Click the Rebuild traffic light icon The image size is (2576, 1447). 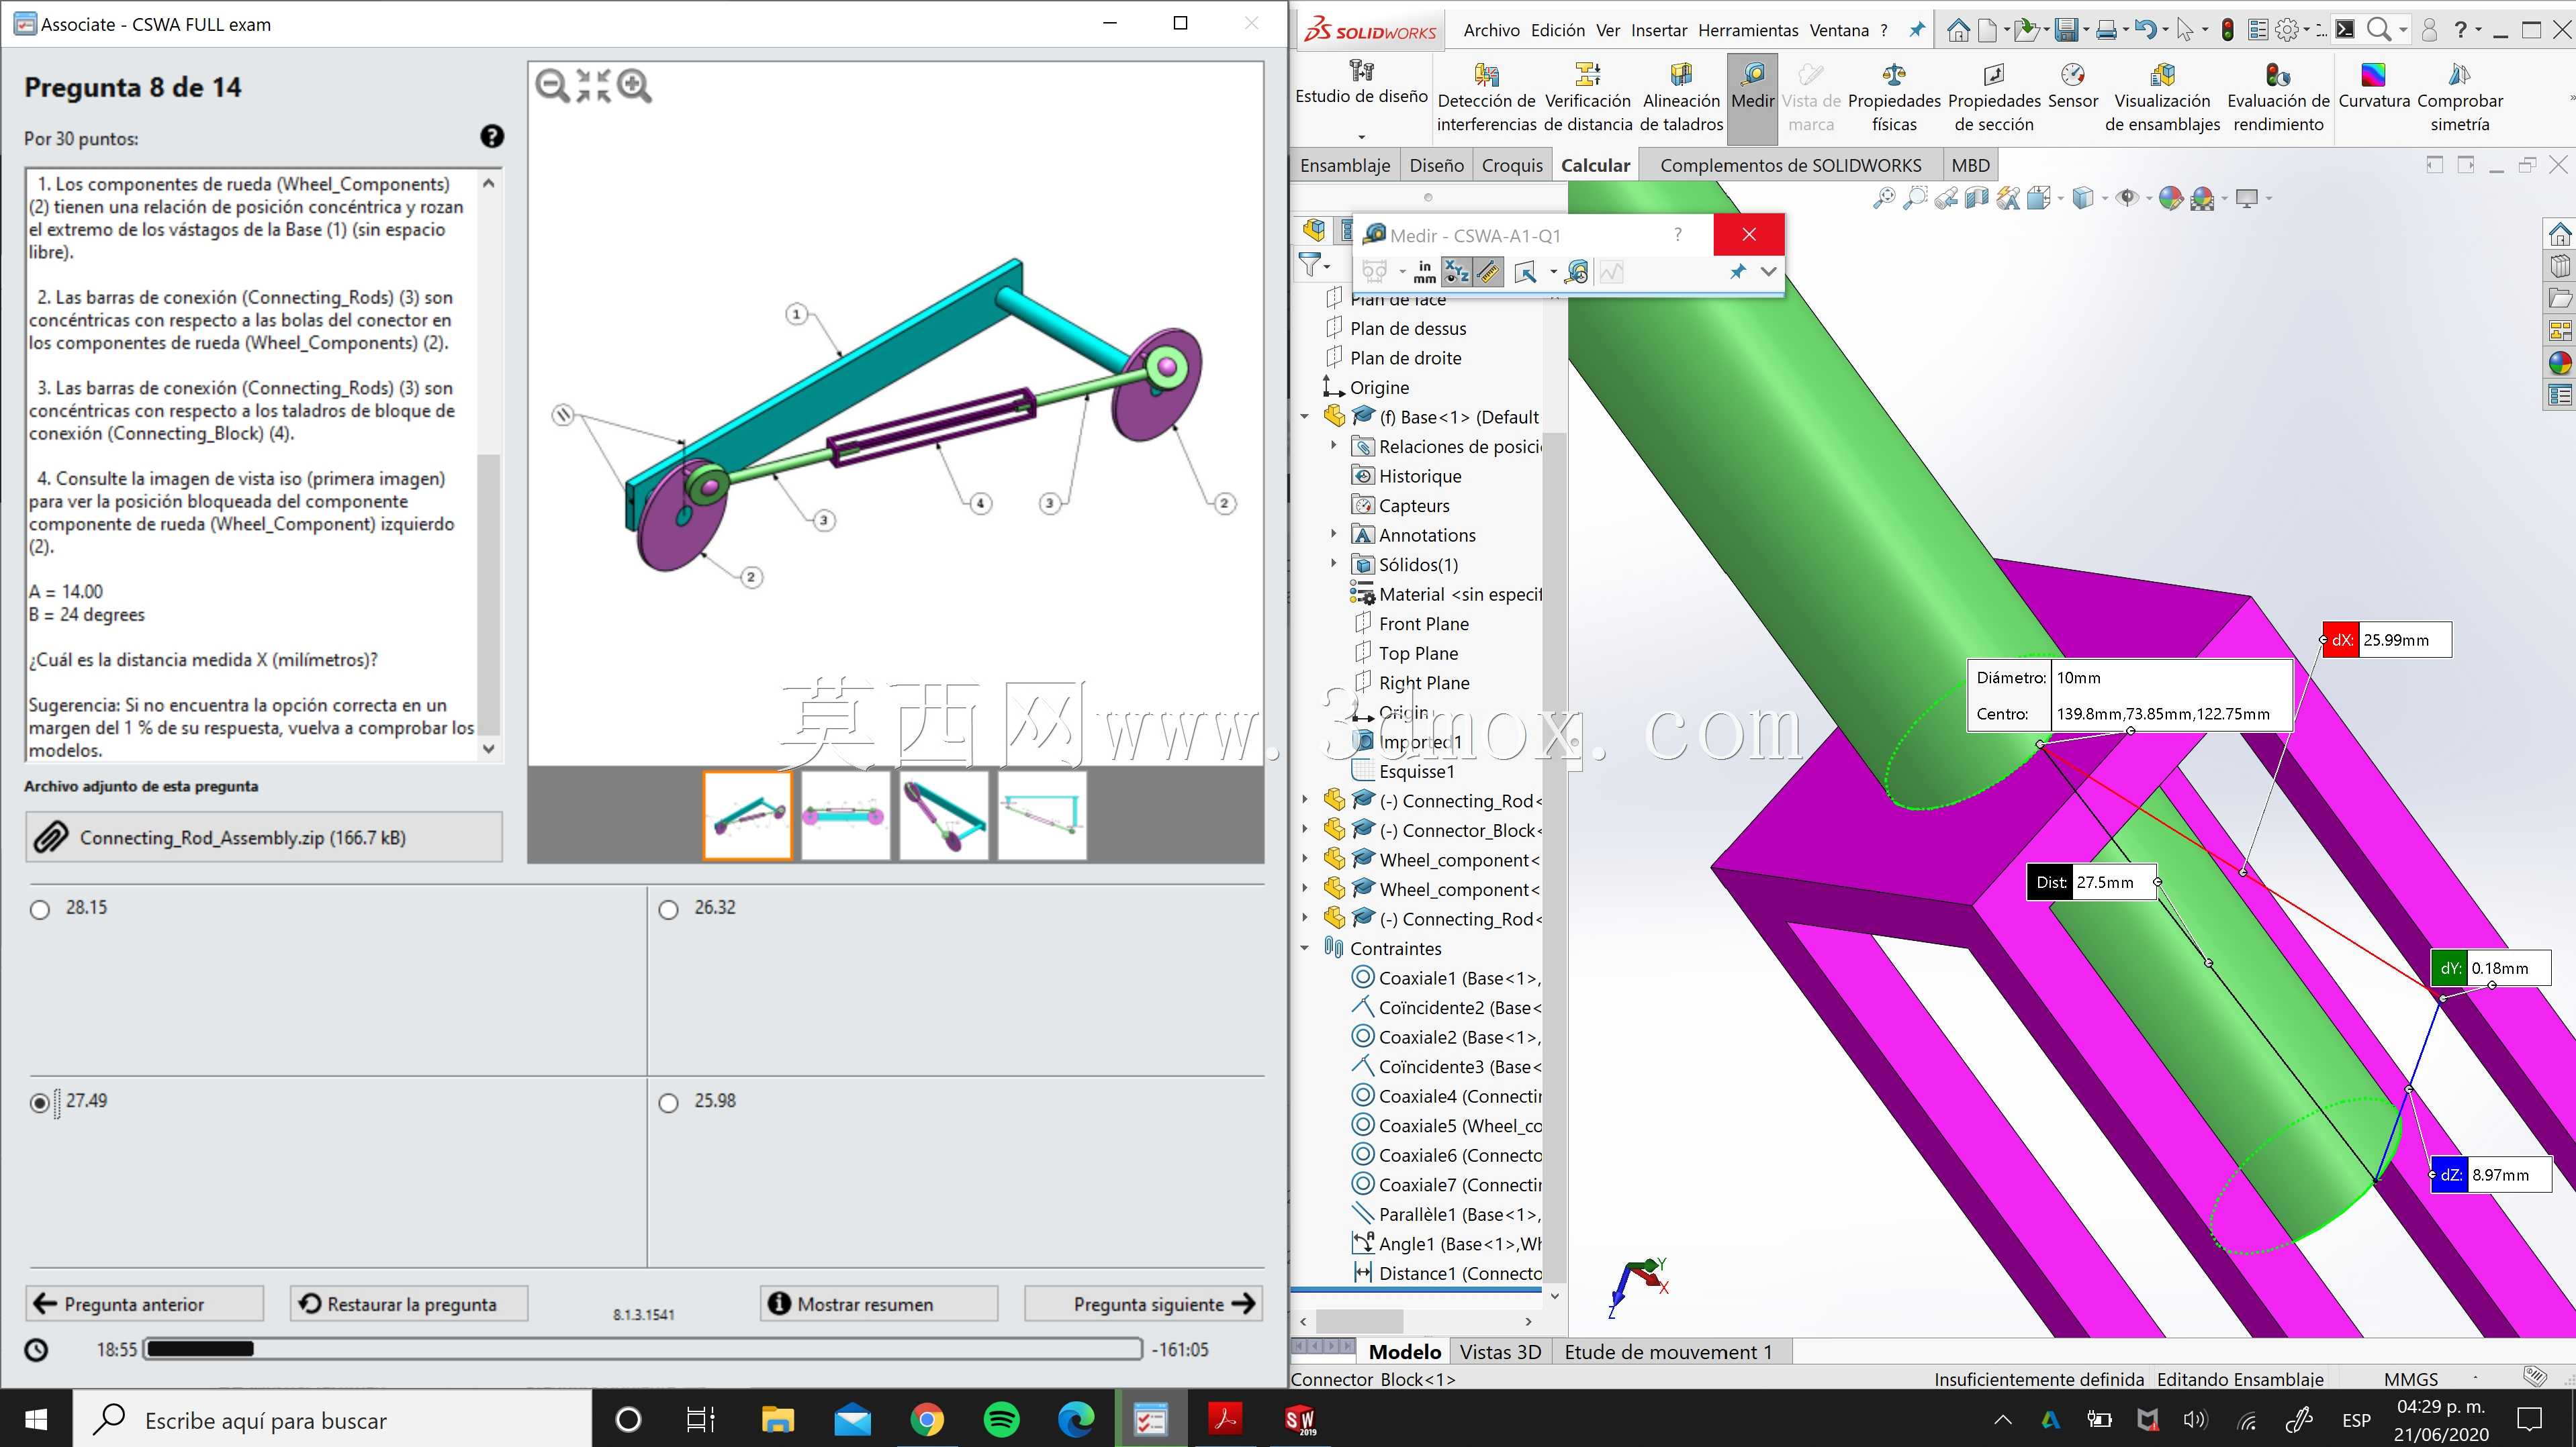click(x=2228, y=30)
